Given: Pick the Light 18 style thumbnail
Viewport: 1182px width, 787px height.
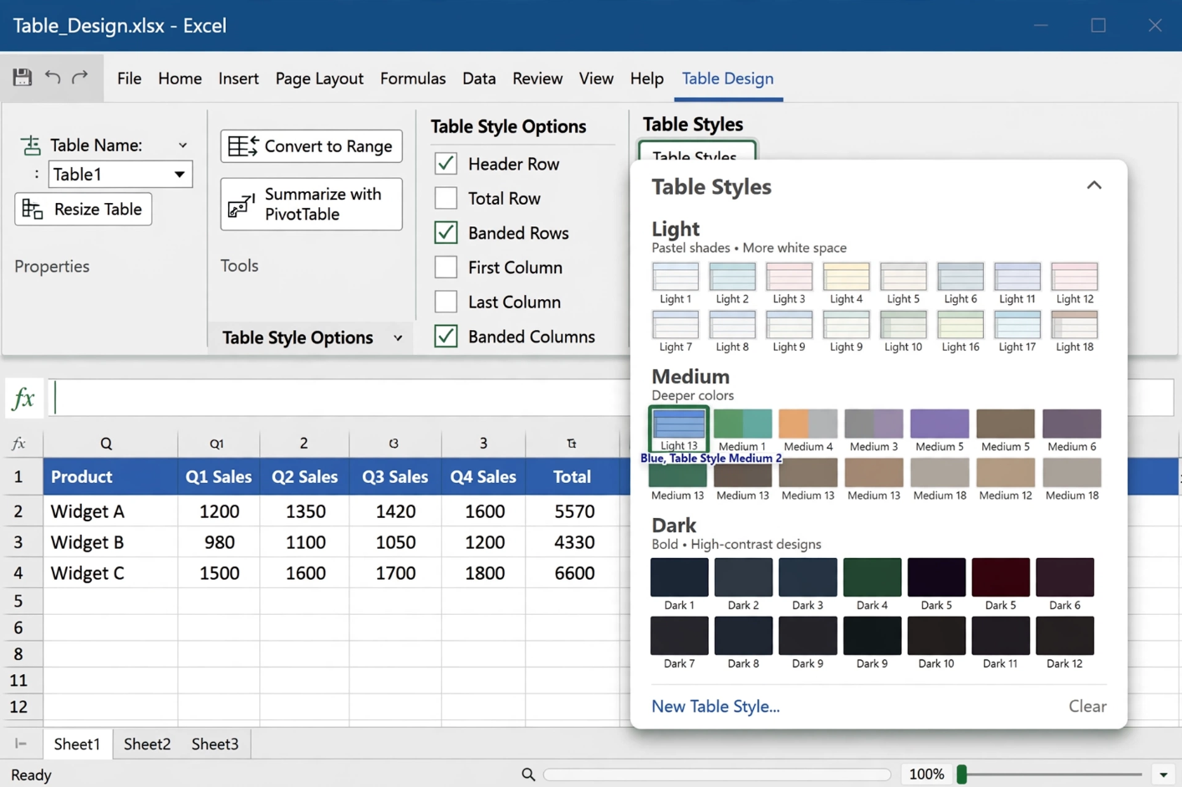Looking at the screenshot, I should (x=1074, y=324).
